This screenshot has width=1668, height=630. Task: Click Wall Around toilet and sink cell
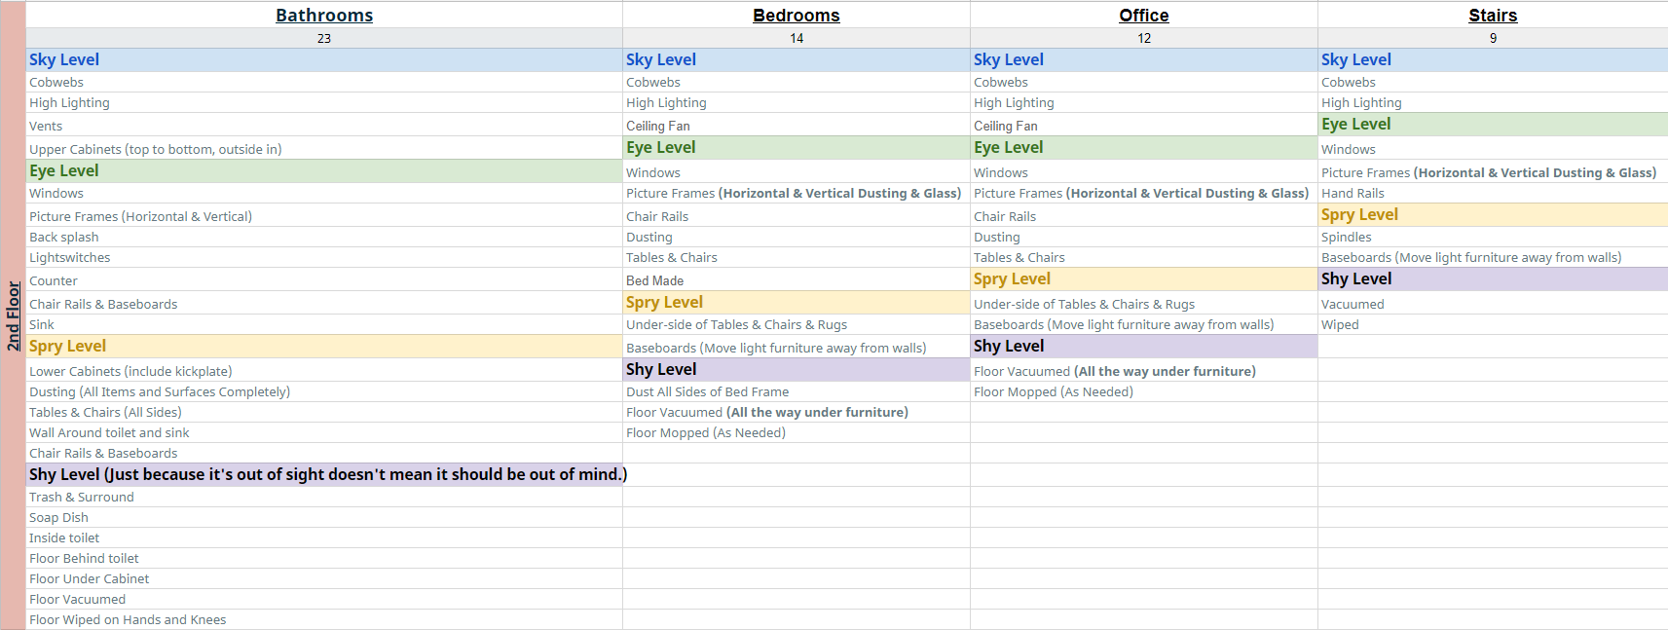point(324,432)
